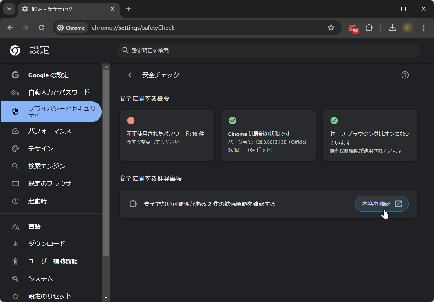This screenshot has height=302, width=434.
Task: Click the Gmail icon with 94 badge
Action: coord(353,27)
